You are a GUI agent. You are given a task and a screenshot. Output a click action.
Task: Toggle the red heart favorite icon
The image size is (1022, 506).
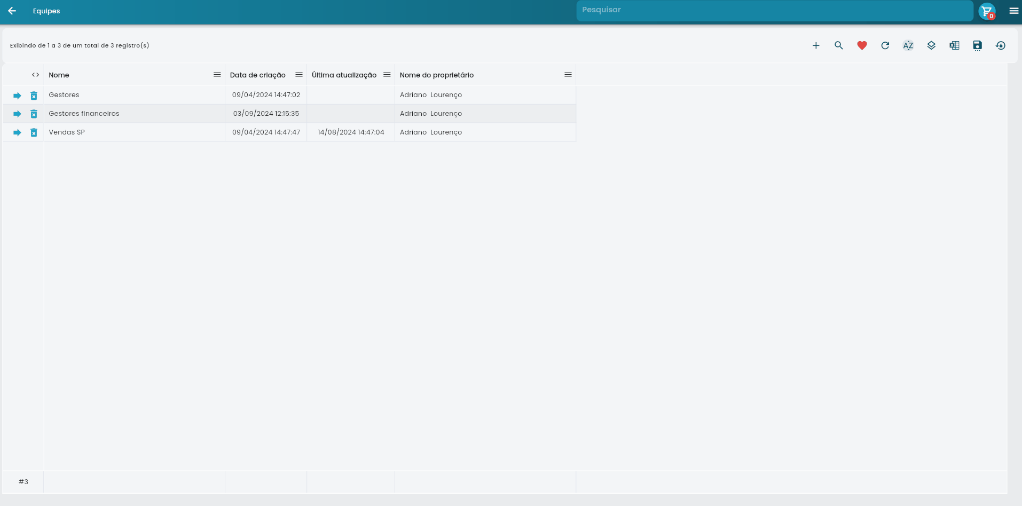pyautogui.click(x=862, y=46)
